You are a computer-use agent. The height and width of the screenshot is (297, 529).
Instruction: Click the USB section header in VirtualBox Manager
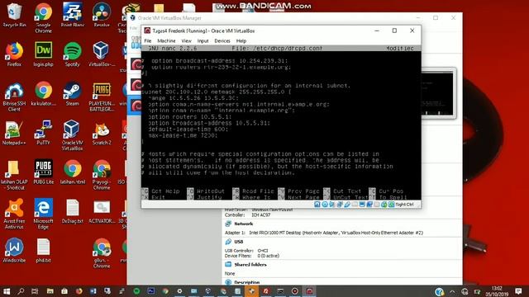(239, 242)
